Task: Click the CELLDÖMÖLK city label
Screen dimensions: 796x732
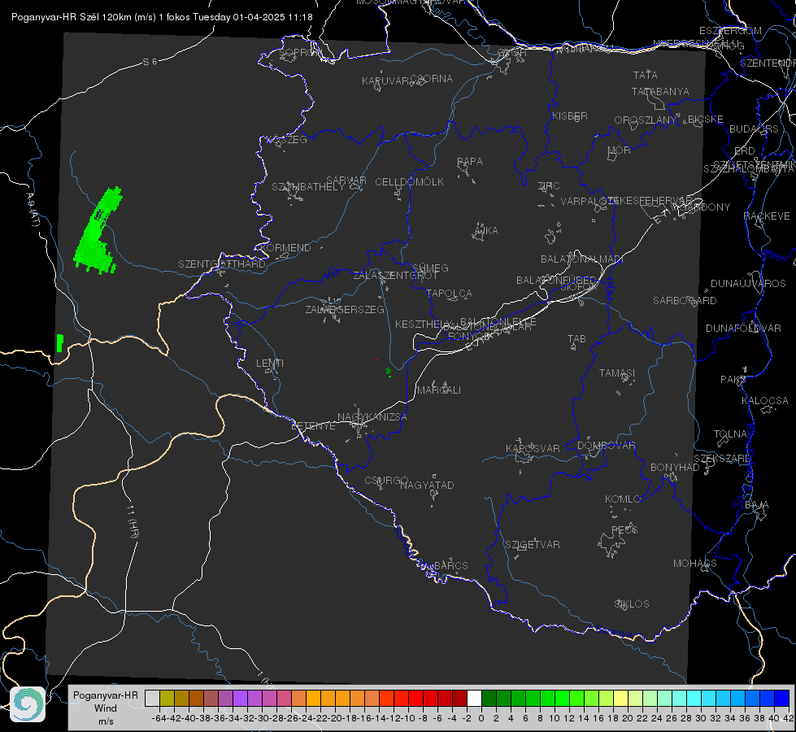Action: [x=409, y=182]
